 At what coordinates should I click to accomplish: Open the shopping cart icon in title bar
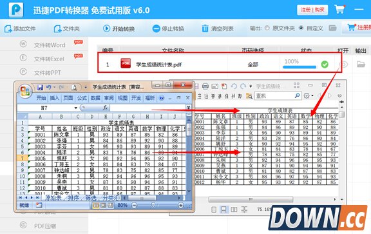pos(339,10)
